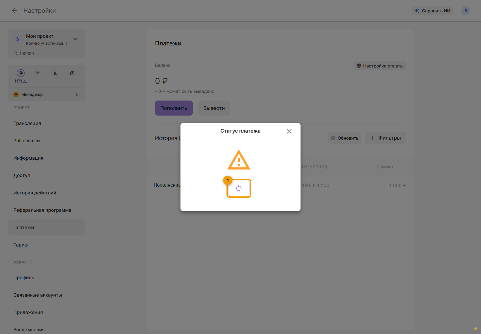Click the media library icon in project panel
The height and width of the screenshot is (334, 481).
coord(72,73)
